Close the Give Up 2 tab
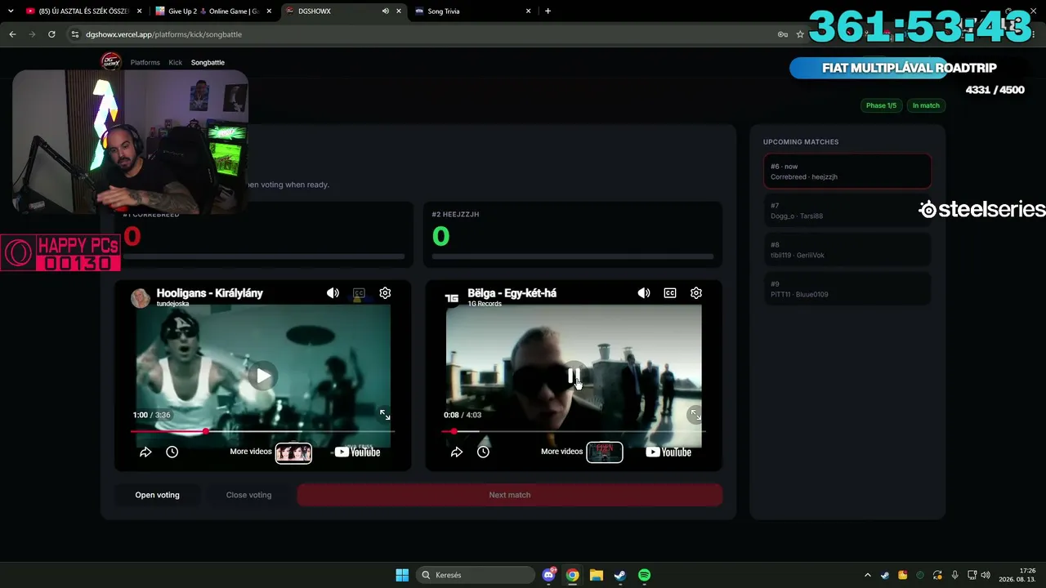 click(x=269, y=11)
